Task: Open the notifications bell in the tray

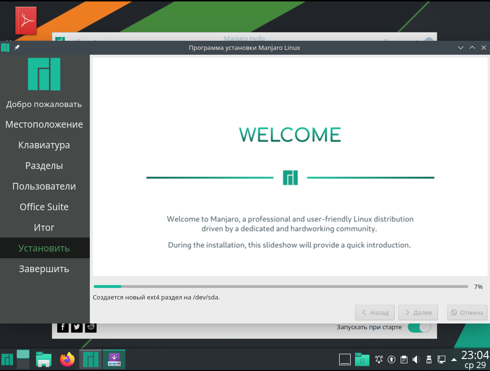Action: pos(379,359)
